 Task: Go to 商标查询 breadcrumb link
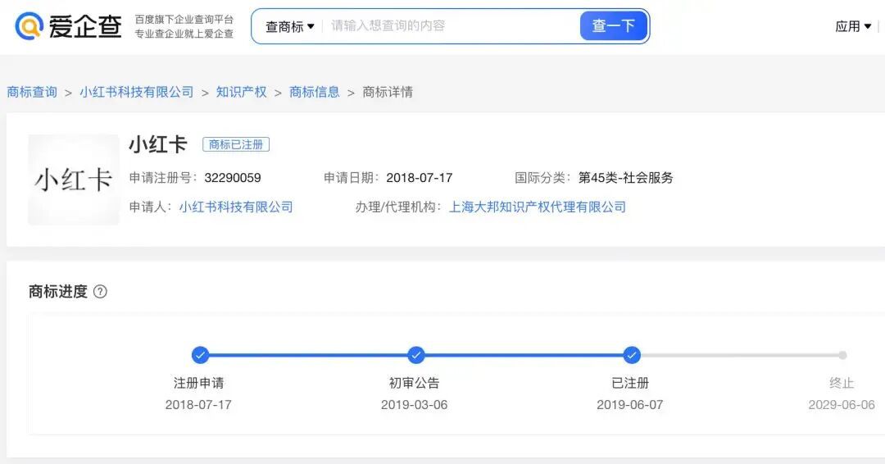tap(32, 92)
